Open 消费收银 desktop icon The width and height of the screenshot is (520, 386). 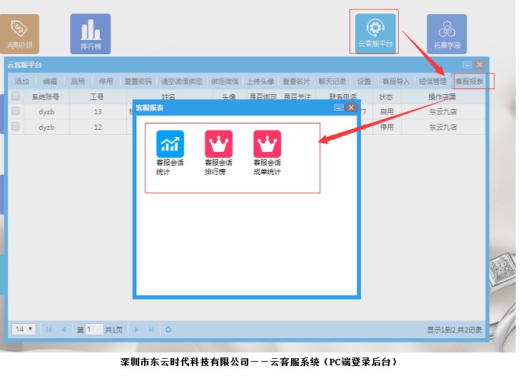pos(19,33)
